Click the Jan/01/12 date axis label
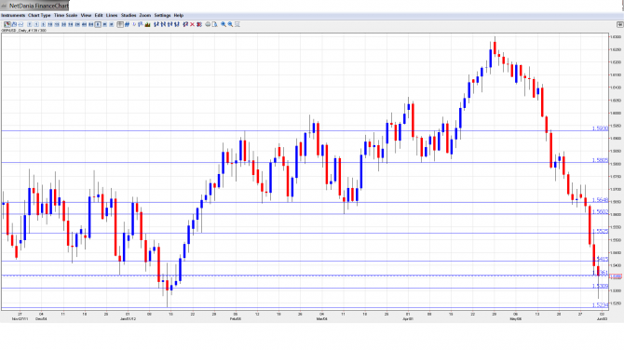The image size is (624, 350). pyautogui.click(x=128, y=319)
